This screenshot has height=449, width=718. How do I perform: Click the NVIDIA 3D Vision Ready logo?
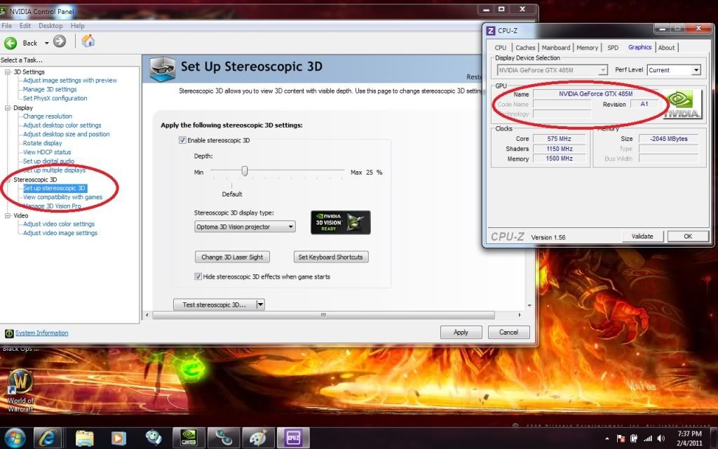point(340,222)
